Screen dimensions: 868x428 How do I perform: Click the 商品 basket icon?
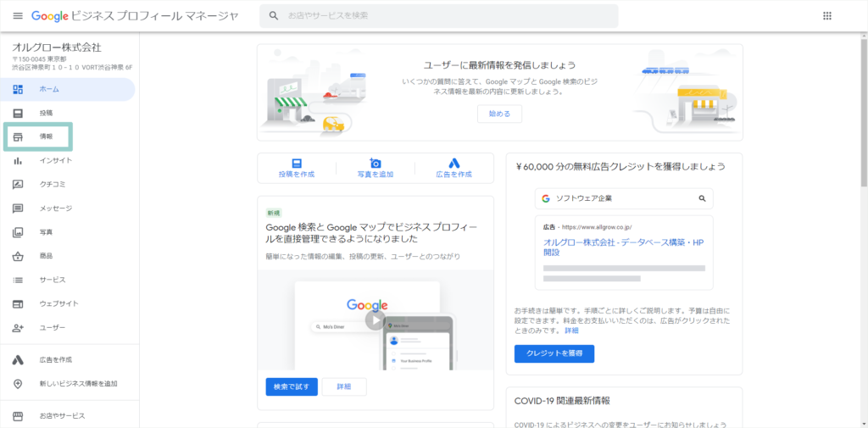18,256
